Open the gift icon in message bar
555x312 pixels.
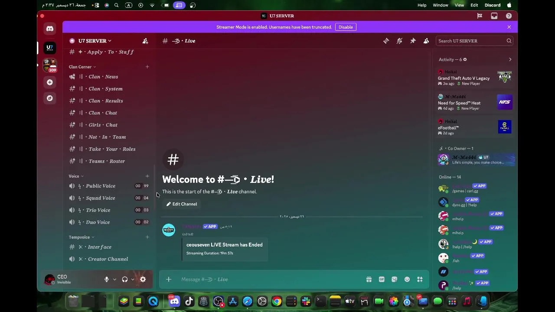369,279
